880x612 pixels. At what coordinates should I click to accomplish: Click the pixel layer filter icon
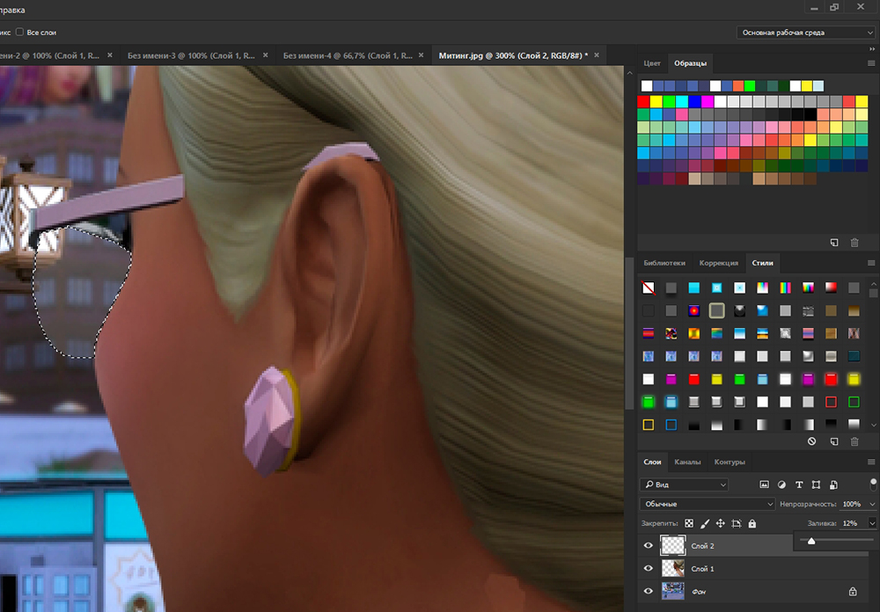point(764,484)
